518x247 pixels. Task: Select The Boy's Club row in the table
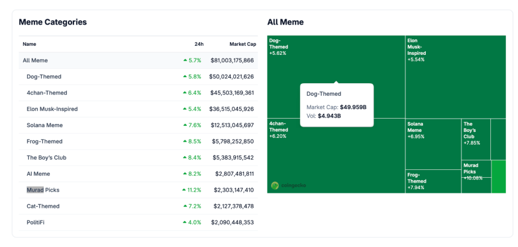coord(46,158)
